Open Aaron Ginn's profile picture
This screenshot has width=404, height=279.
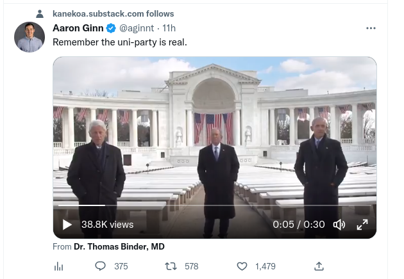point(29,37)
